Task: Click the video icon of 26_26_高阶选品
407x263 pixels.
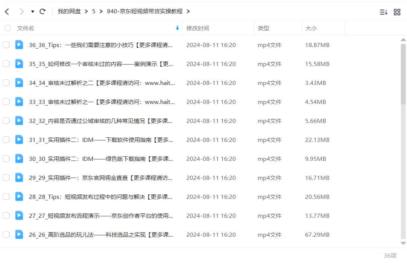Action: [19, 234]
